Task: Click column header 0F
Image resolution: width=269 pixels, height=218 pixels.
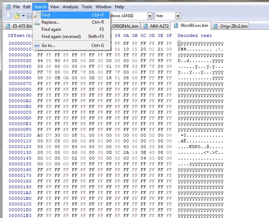Action: 169,35
